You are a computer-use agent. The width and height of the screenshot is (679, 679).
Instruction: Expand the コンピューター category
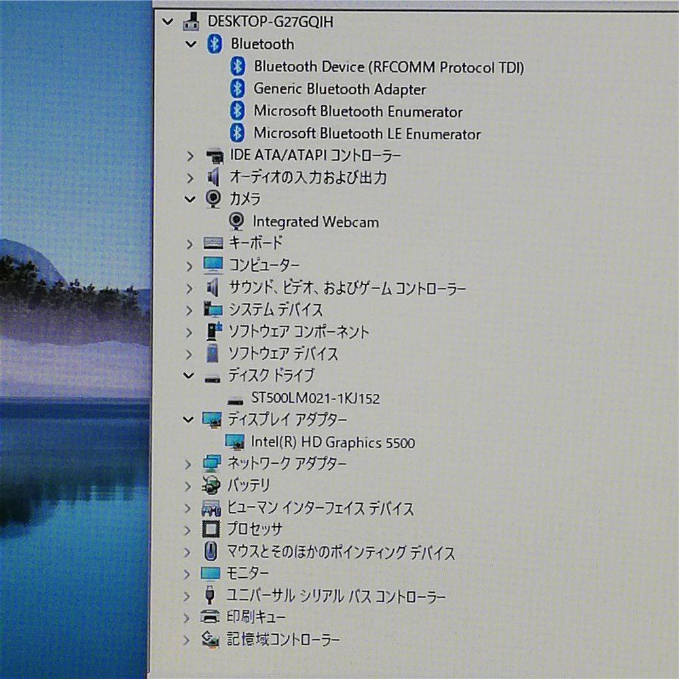pos(189,266)
